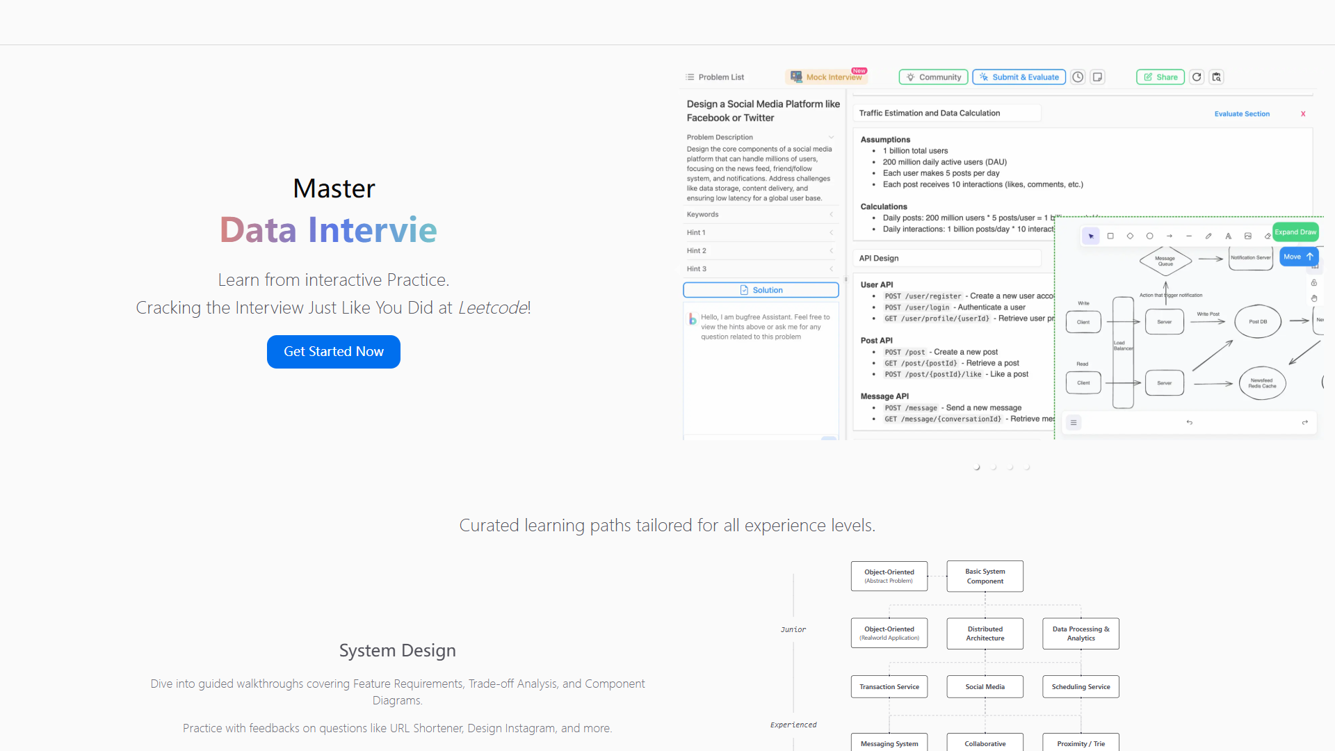Click the timer clock icon in toolbar
The height and width of the screenshot is (751, 1335).
[1078, 77]
